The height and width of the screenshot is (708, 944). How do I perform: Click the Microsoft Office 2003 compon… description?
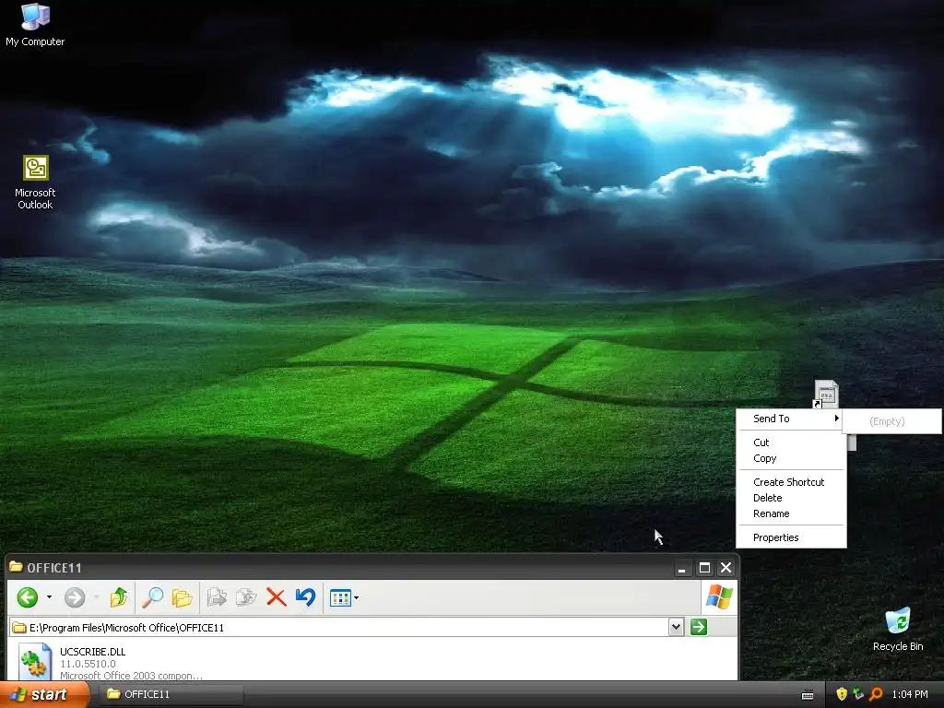(x=131, y=675)
